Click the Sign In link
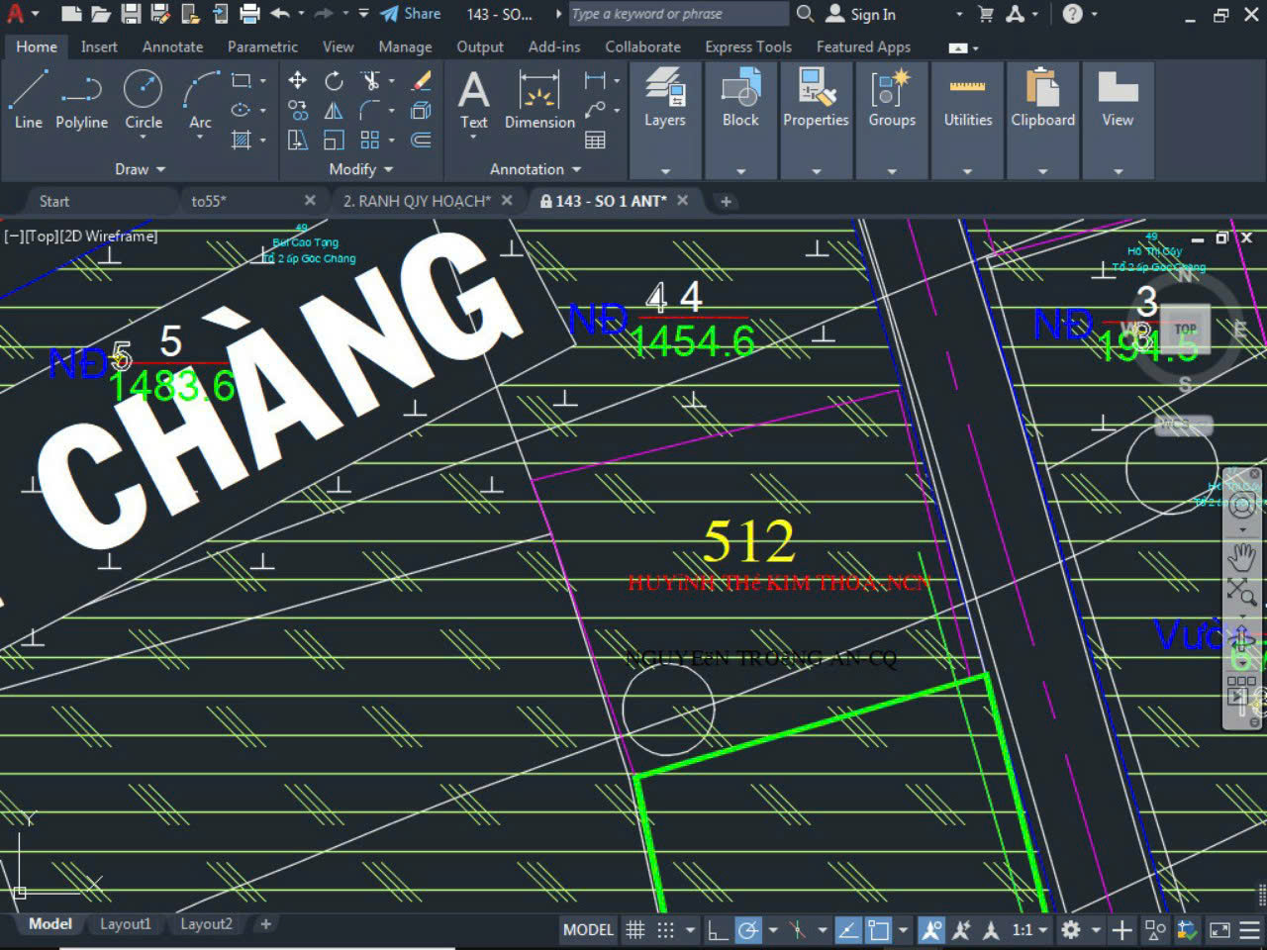 point(872,14)
